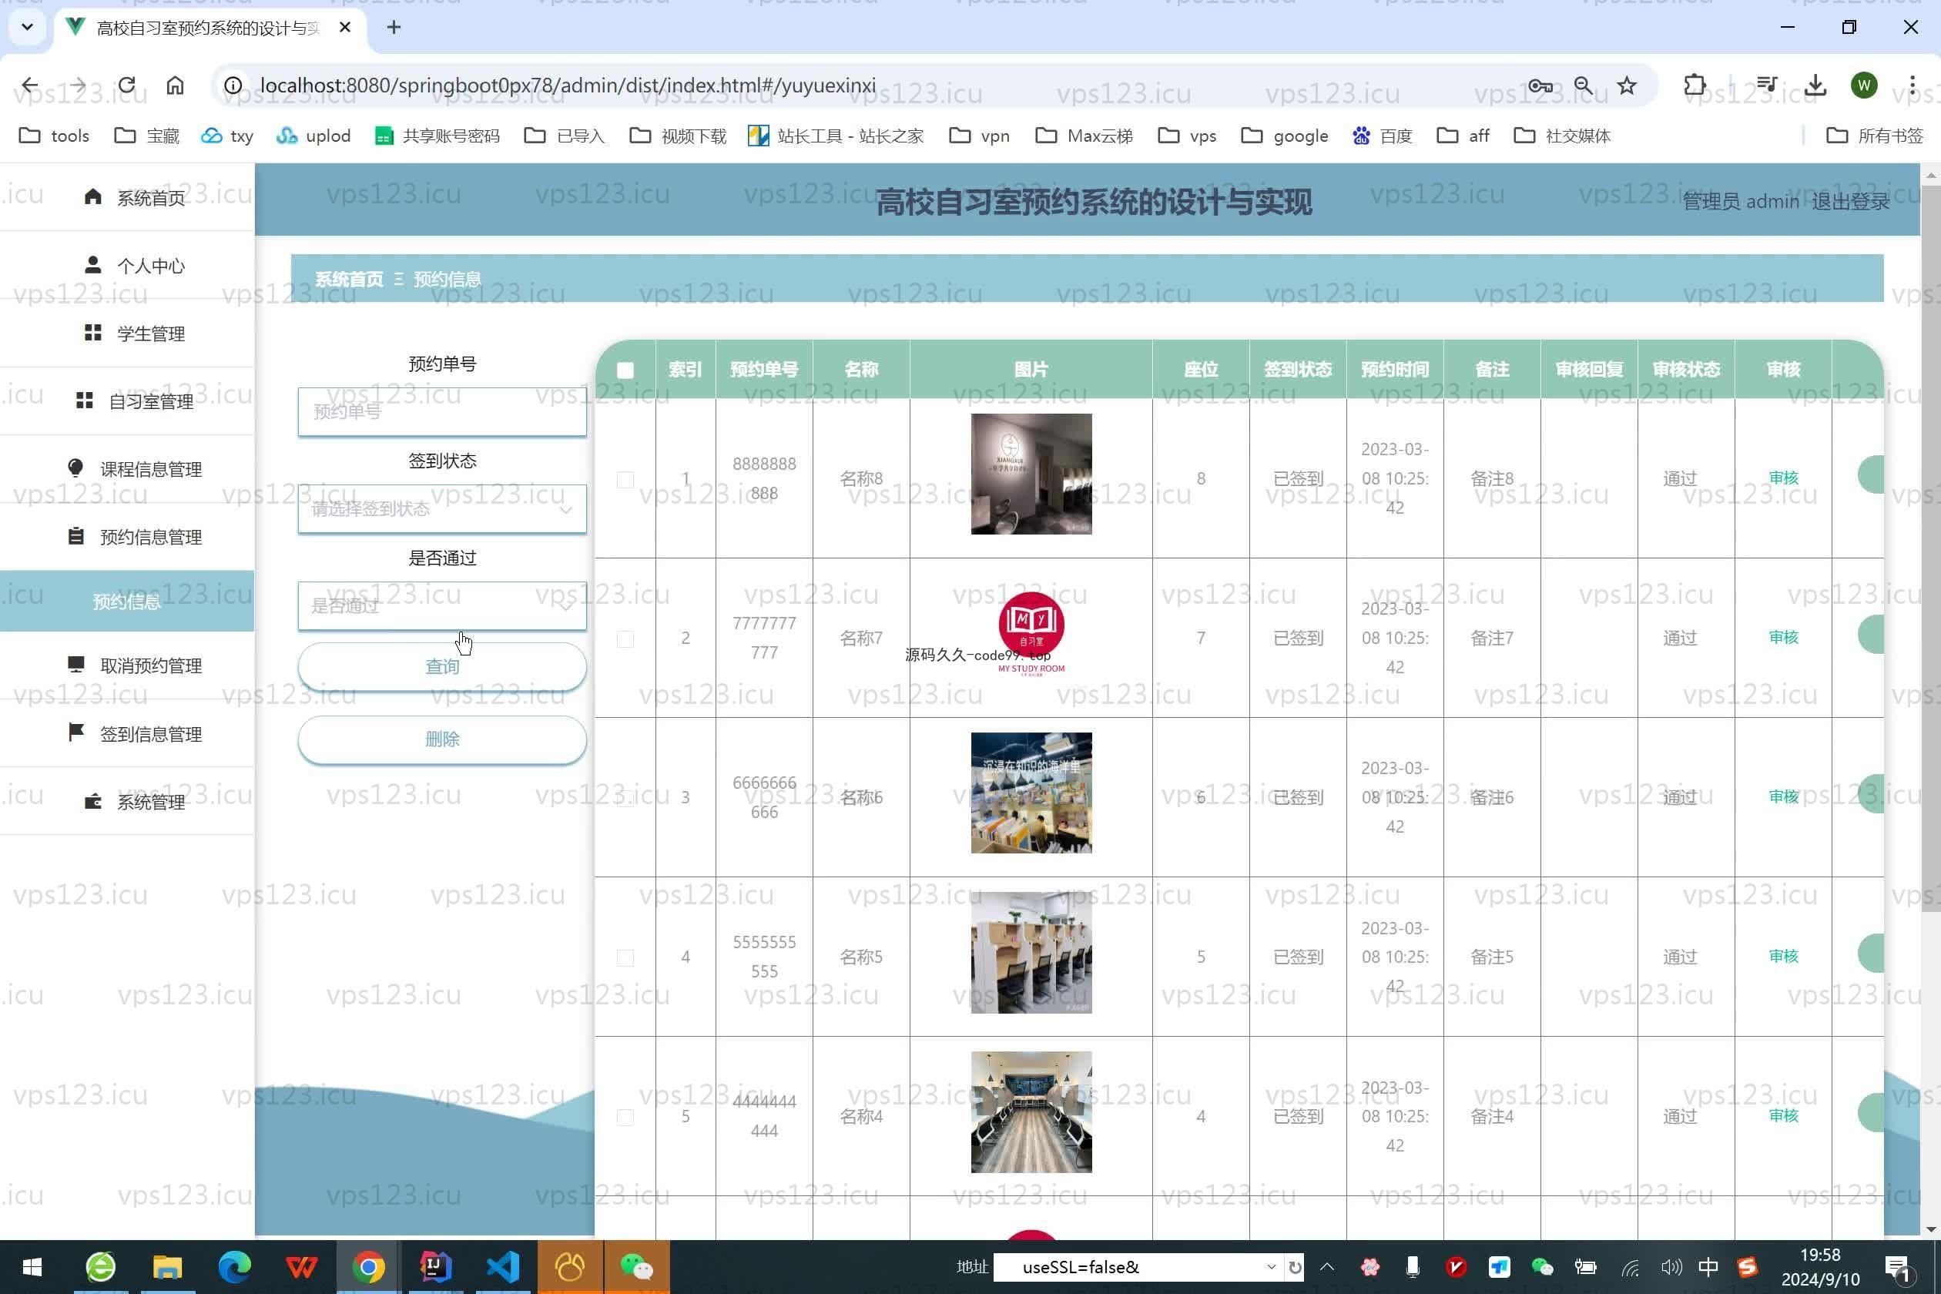Open Windows Start button

point(32,1267)
